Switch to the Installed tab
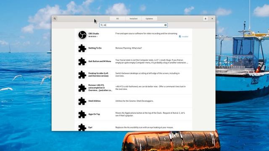 (134, 18)
